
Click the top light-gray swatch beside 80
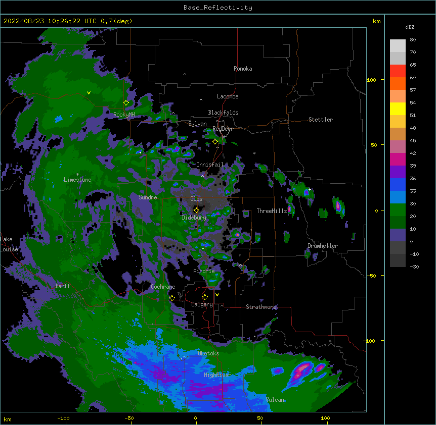(398, 46)
